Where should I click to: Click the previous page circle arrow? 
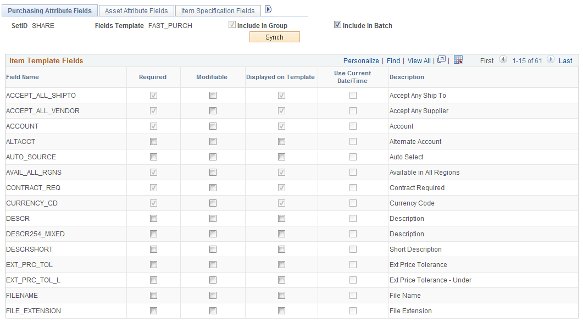point(503,60)
